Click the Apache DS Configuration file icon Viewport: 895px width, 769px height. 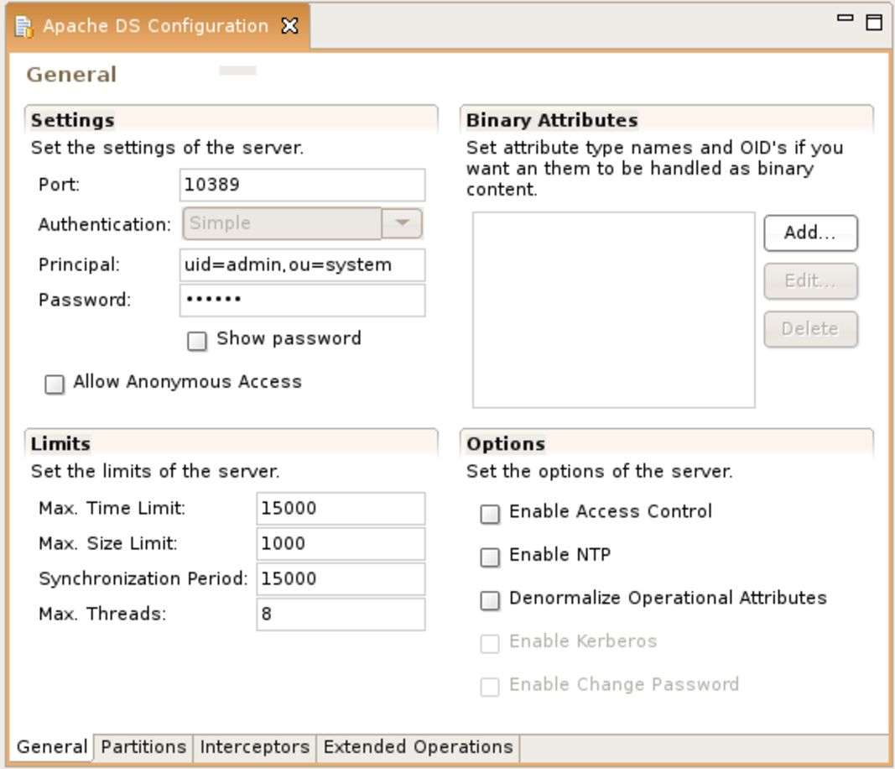pyautogui.click(x=23, y=26)
